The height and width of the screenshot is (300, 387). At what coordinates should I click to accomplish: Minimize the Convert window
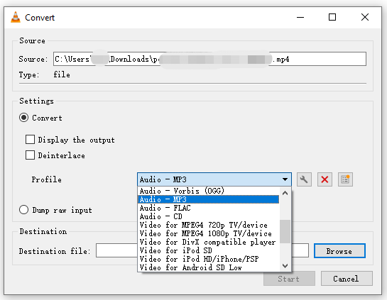click(300, 17)
